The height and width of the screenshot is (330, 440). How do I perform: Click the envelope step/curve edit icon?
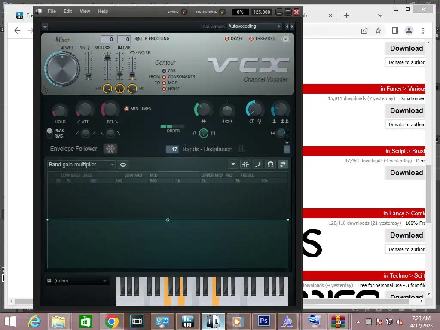pos(258,165)
